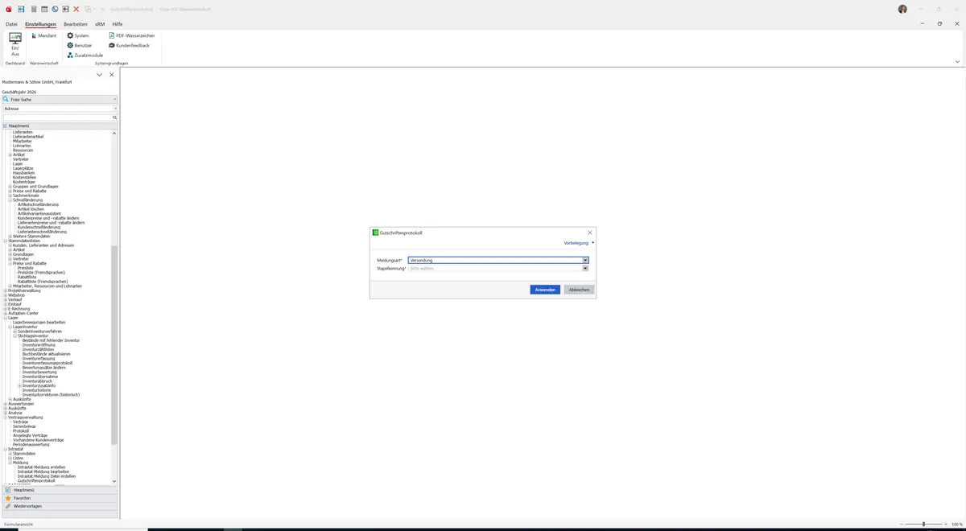Click the free search text input field
966x531 pixels.
[57, 117]
